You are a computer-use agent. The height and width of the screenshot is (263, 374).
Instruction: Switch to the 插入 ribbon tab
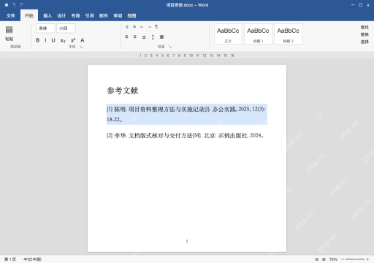pyautogui.click(x=47, y=15)
